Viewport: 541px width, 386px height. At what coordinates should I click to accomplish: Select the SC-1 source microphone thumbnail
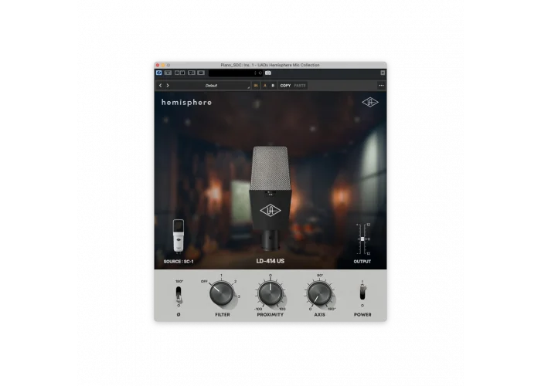(179, 235)
